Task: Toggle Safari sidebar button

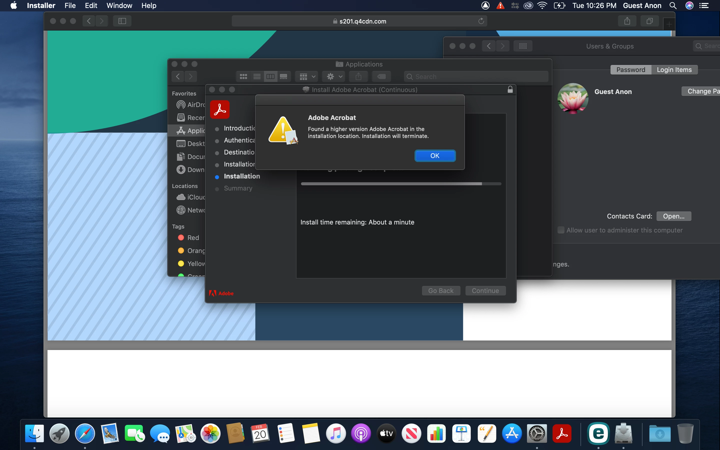Action: 122,21
